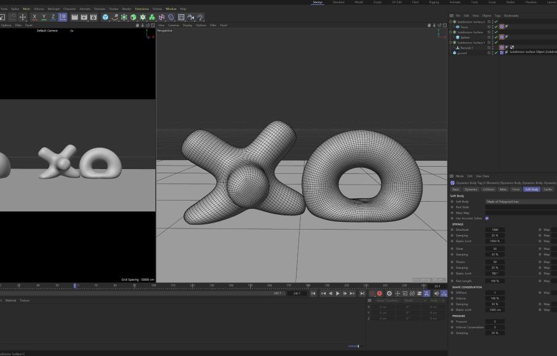
Task: Select the Move tool in the toolbar
Action: pos(23,17)
